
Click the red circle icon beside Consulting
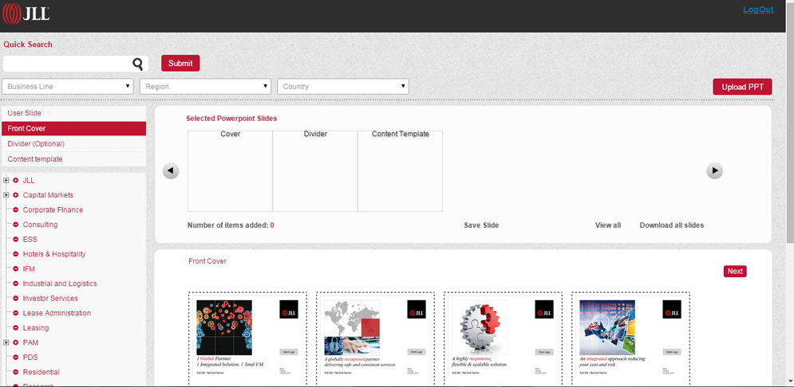tap(16, 225)
